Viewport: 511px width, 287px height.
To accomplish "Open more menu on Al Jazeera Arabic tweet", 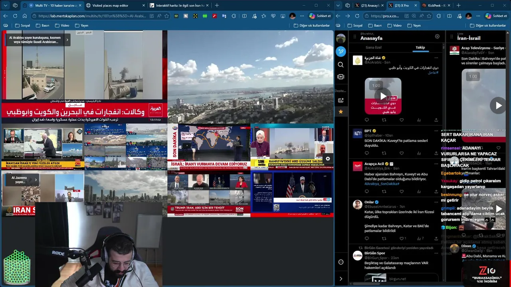I will pyautogui.click(x=436, y=58).
